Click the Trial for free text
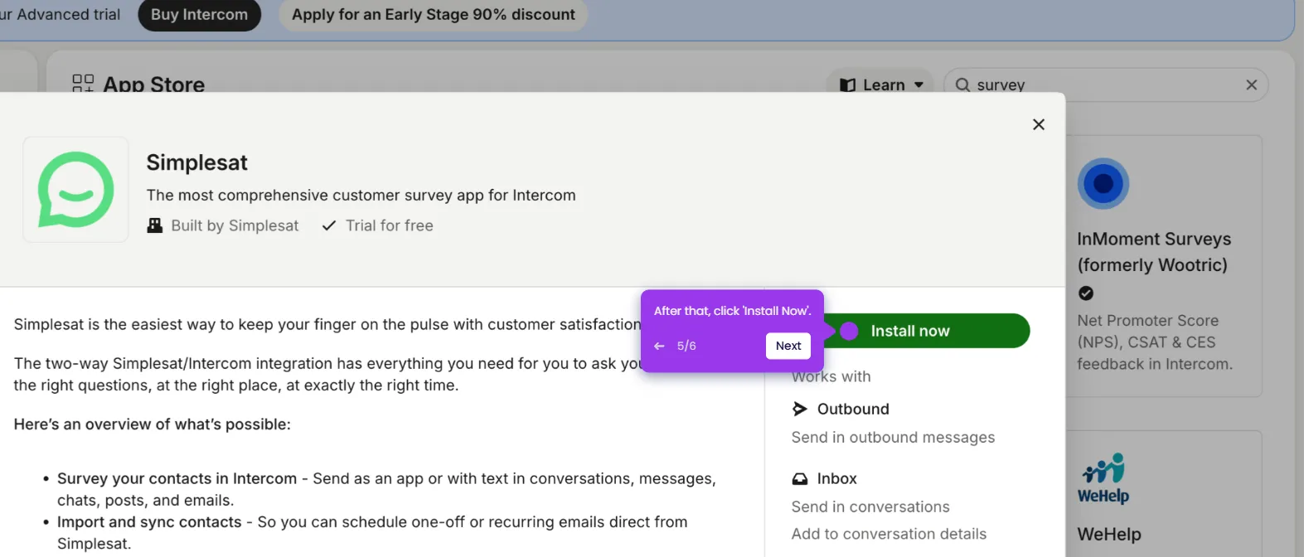1304x557 pixels. (x=389, y=225)
